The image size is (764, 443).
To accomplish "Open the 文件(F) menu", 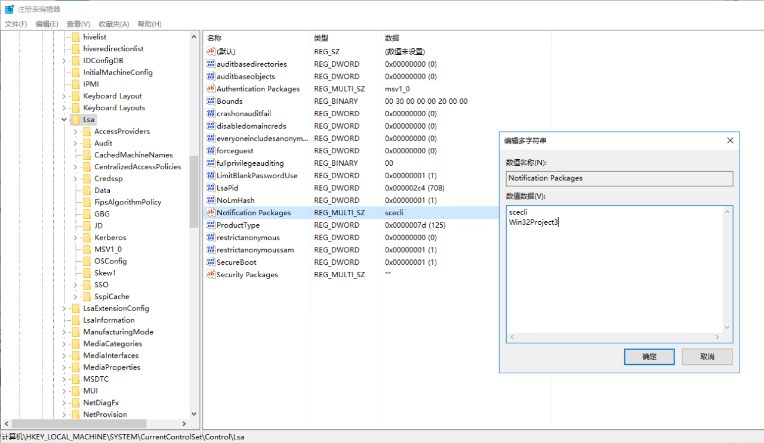I will 16,24.
